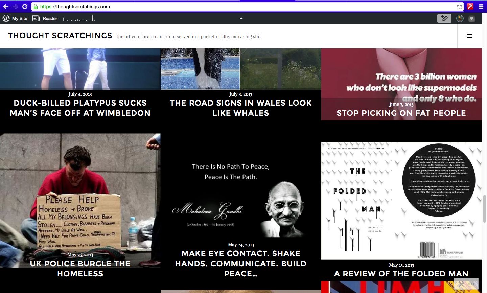Click the follow widget at bottom right
This screenshot has width=487, height=293.
coord(466,284)
